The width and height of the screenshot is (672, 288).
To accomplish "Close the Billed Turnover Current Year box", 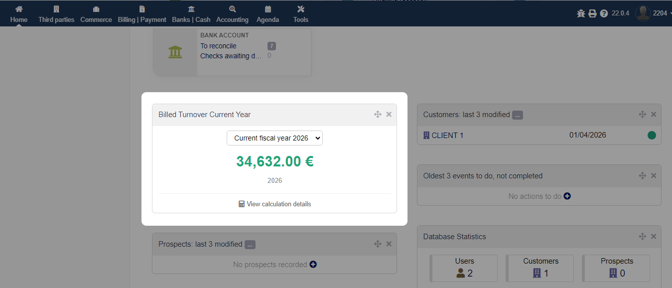I will pos(389,115).
